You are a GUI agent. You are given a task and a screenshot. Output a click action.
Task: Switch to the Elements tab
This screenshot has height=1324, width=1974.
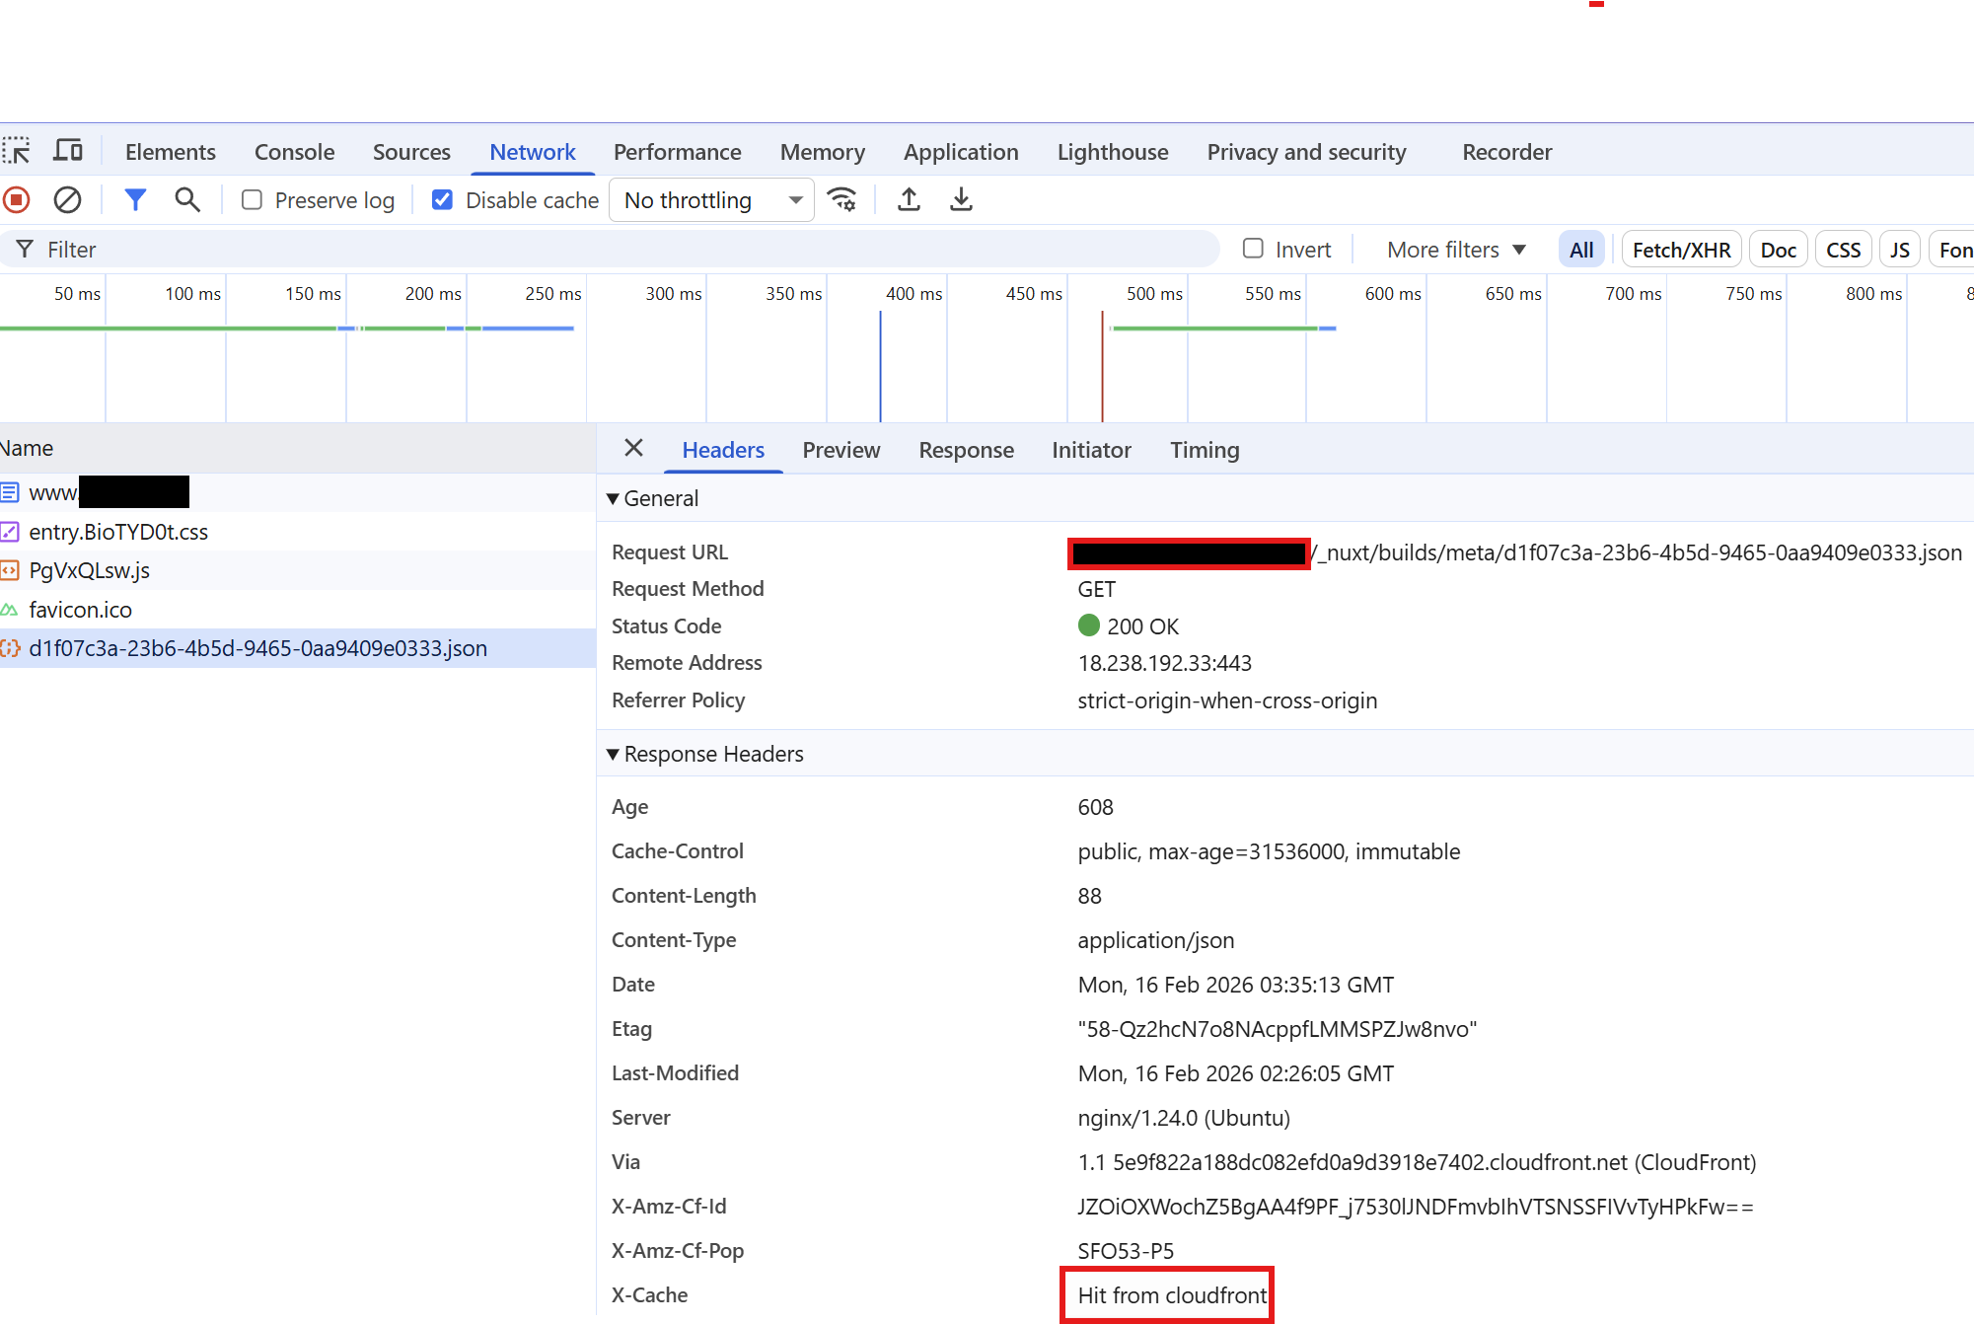170,152
